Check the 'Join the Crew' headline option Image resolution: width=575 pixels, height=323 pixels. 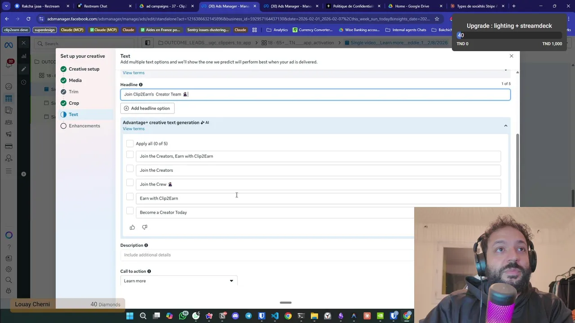[130, 183]
